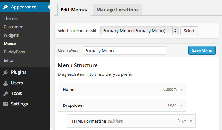
Task: Select Menus in Appearance submenu
Action: (x=10, y=43)
